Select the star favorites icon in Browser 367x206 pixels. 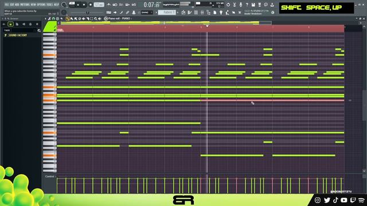coord(37,24)
